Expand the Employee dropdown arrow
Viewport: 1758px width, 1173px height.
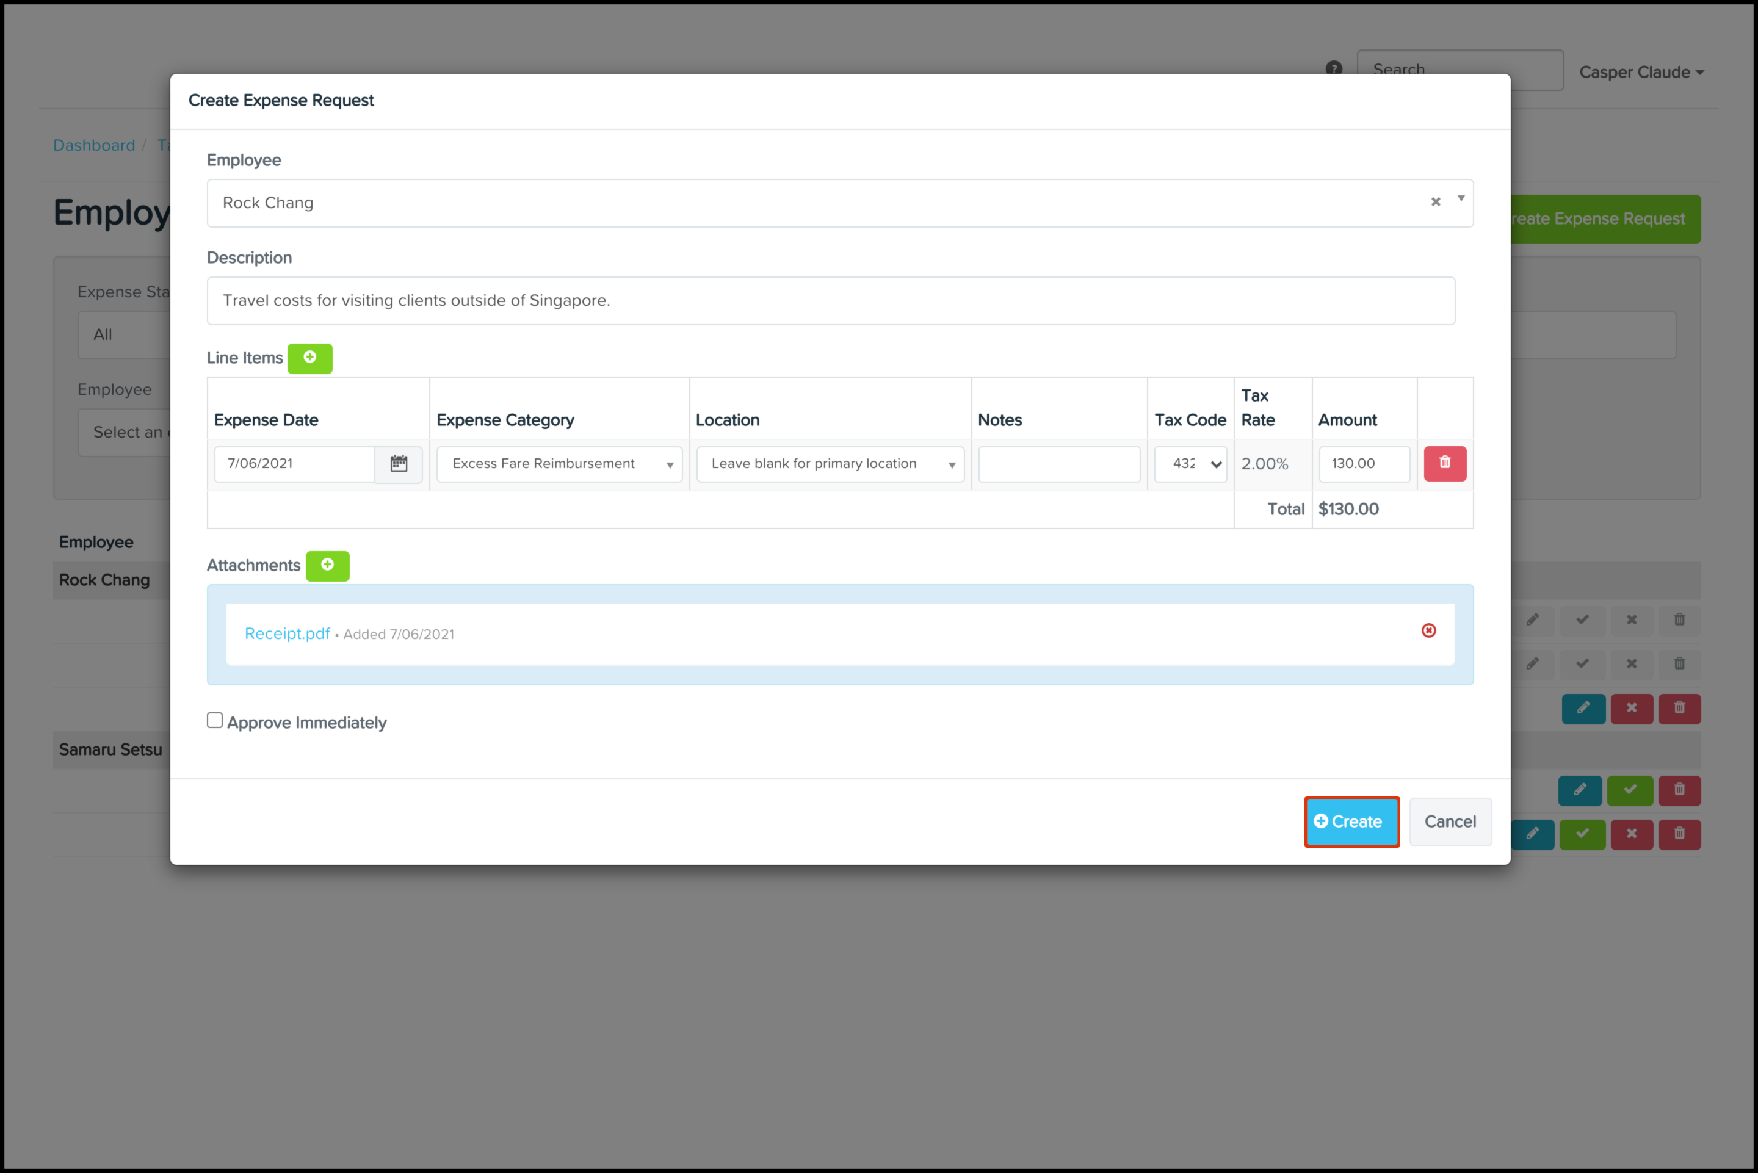(x=1460, y=198)
